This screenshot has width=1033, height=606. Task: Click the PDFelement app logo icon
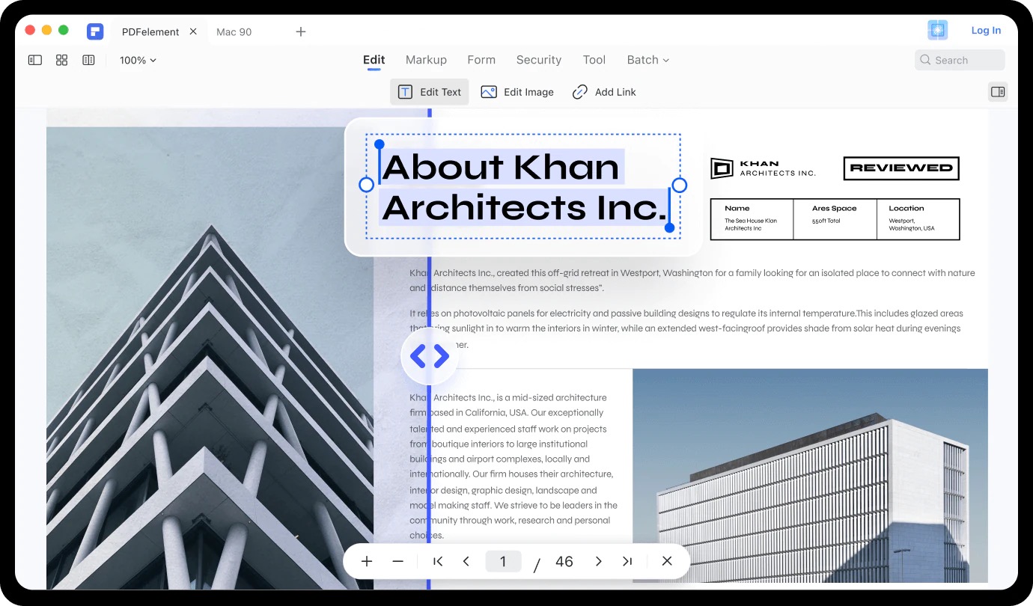pyautogui.click(x=94, y=31)
